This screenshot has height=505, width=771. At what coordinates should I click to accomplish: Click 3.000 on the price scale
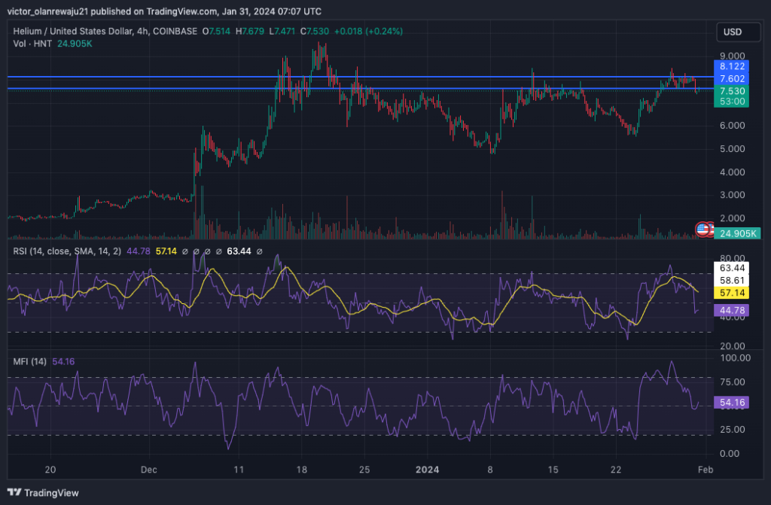pos(732,195)
